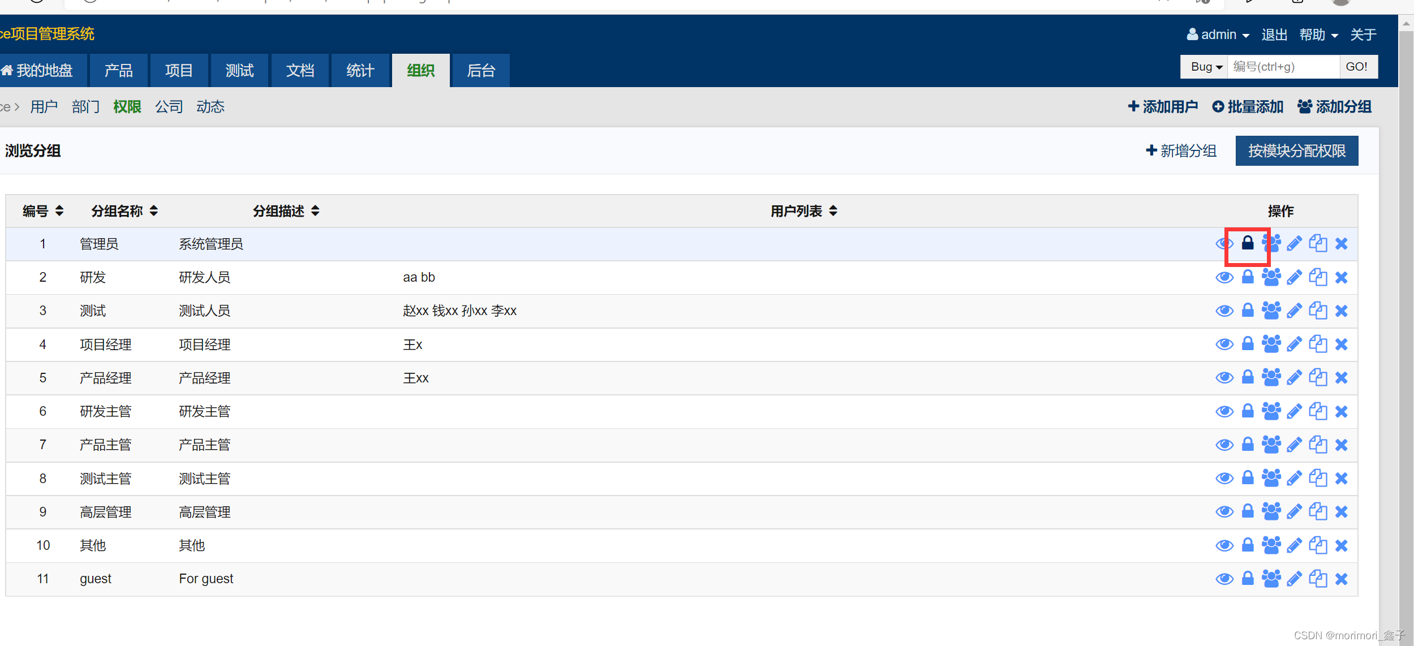The image size is (1414, 646).
Task: Open the admin user dropdown
Action: [x=1218, y=35]
